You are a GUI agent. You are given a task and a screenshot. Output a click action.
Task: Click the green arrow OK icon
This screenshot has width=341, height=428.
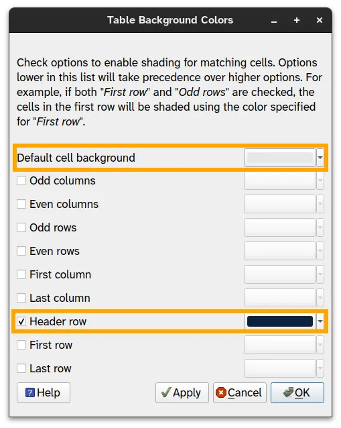(x=288, y=392)
